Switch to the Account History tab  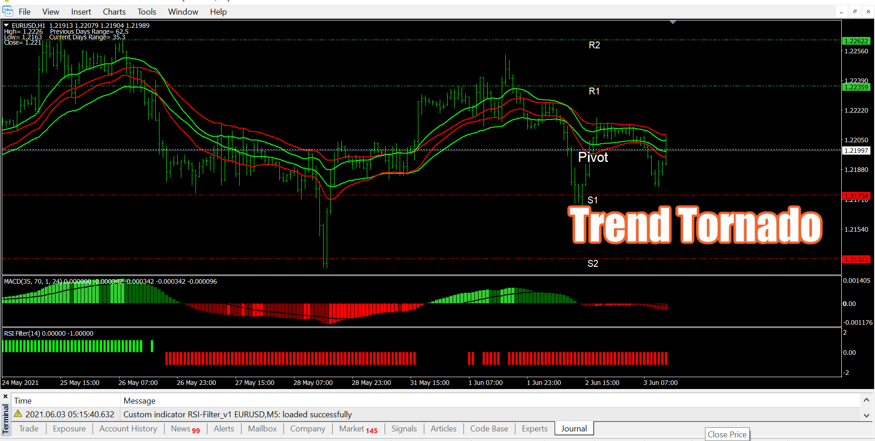[x=128, y=429]
